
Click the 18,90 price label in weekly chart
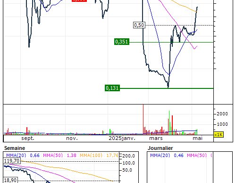[x=10, y=180]
